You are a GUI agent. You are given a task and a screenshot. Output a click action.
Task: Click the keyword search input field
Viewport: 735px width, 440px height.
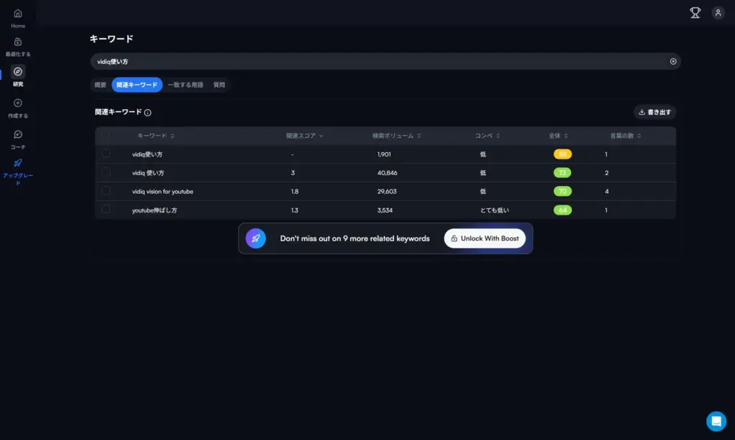click(385, 62)
